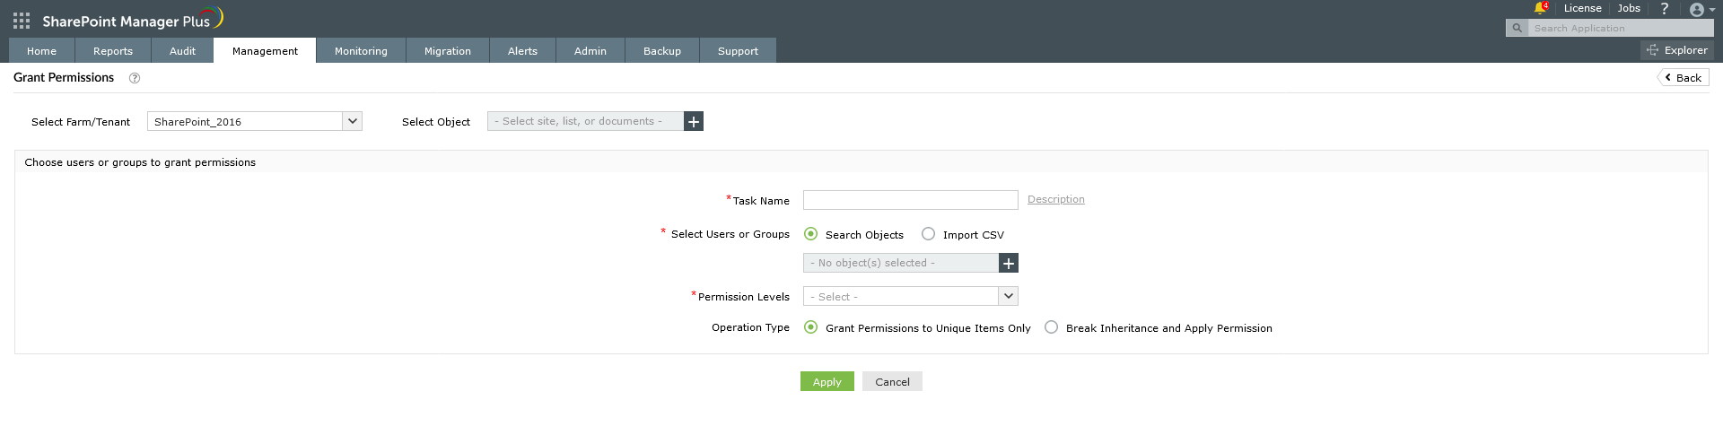Open the Permission Levels dropdown
This screenshot has height=435, width=1723.
pos(1009,296)
